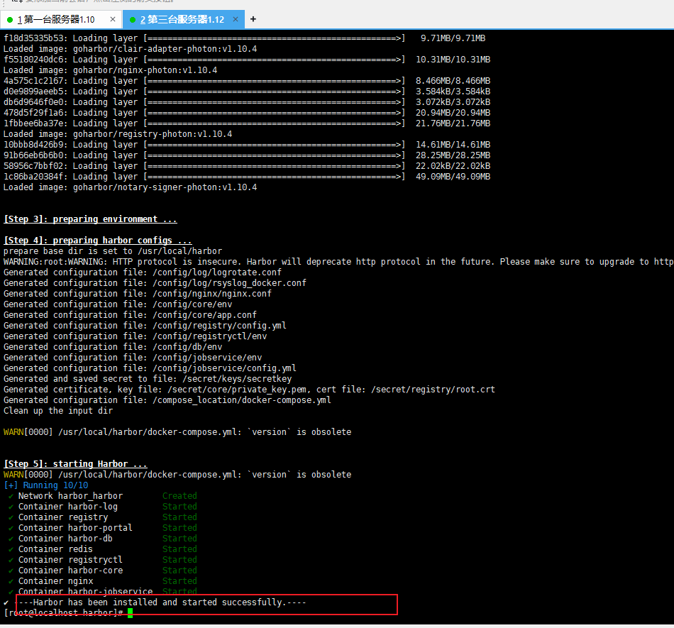Click path /config/log/rsyslog_docker.conf
Viewport: 674px width, 628px height.
tap(230, 283)
